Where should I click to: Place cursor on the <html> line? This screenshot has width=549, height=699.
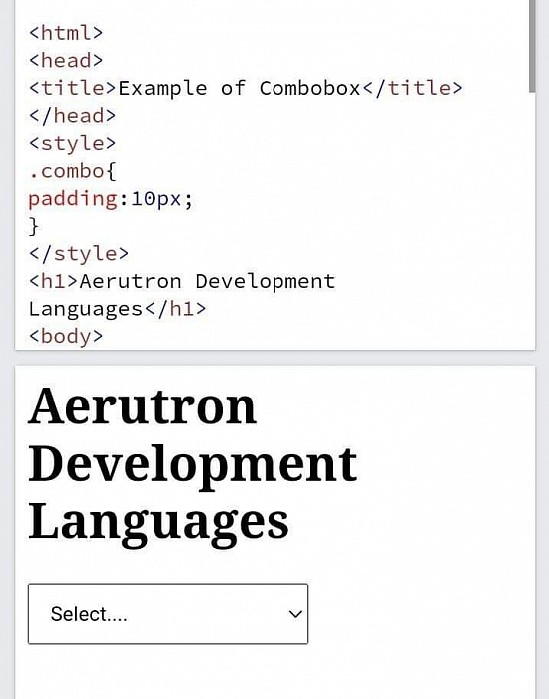coord(66,33)
